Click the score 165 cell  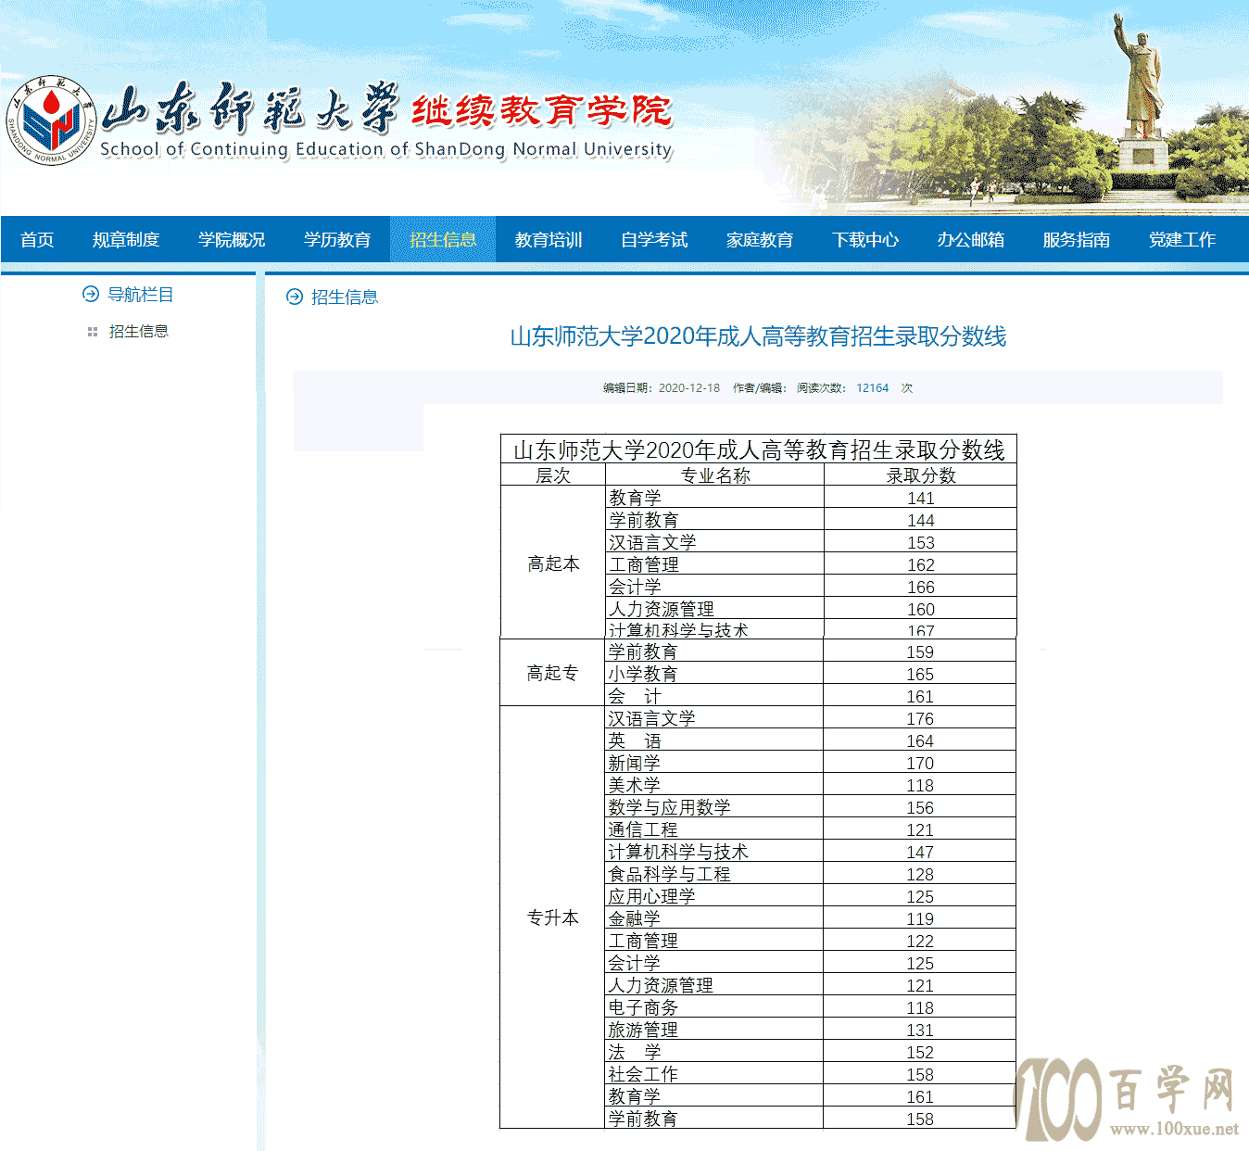[920, 674]
